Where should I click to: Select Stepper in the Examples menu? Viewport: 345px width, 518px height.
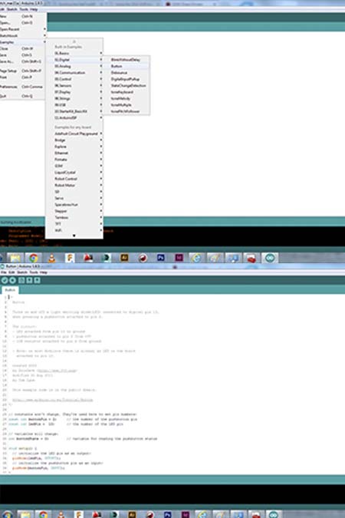(x=74, y=211)
